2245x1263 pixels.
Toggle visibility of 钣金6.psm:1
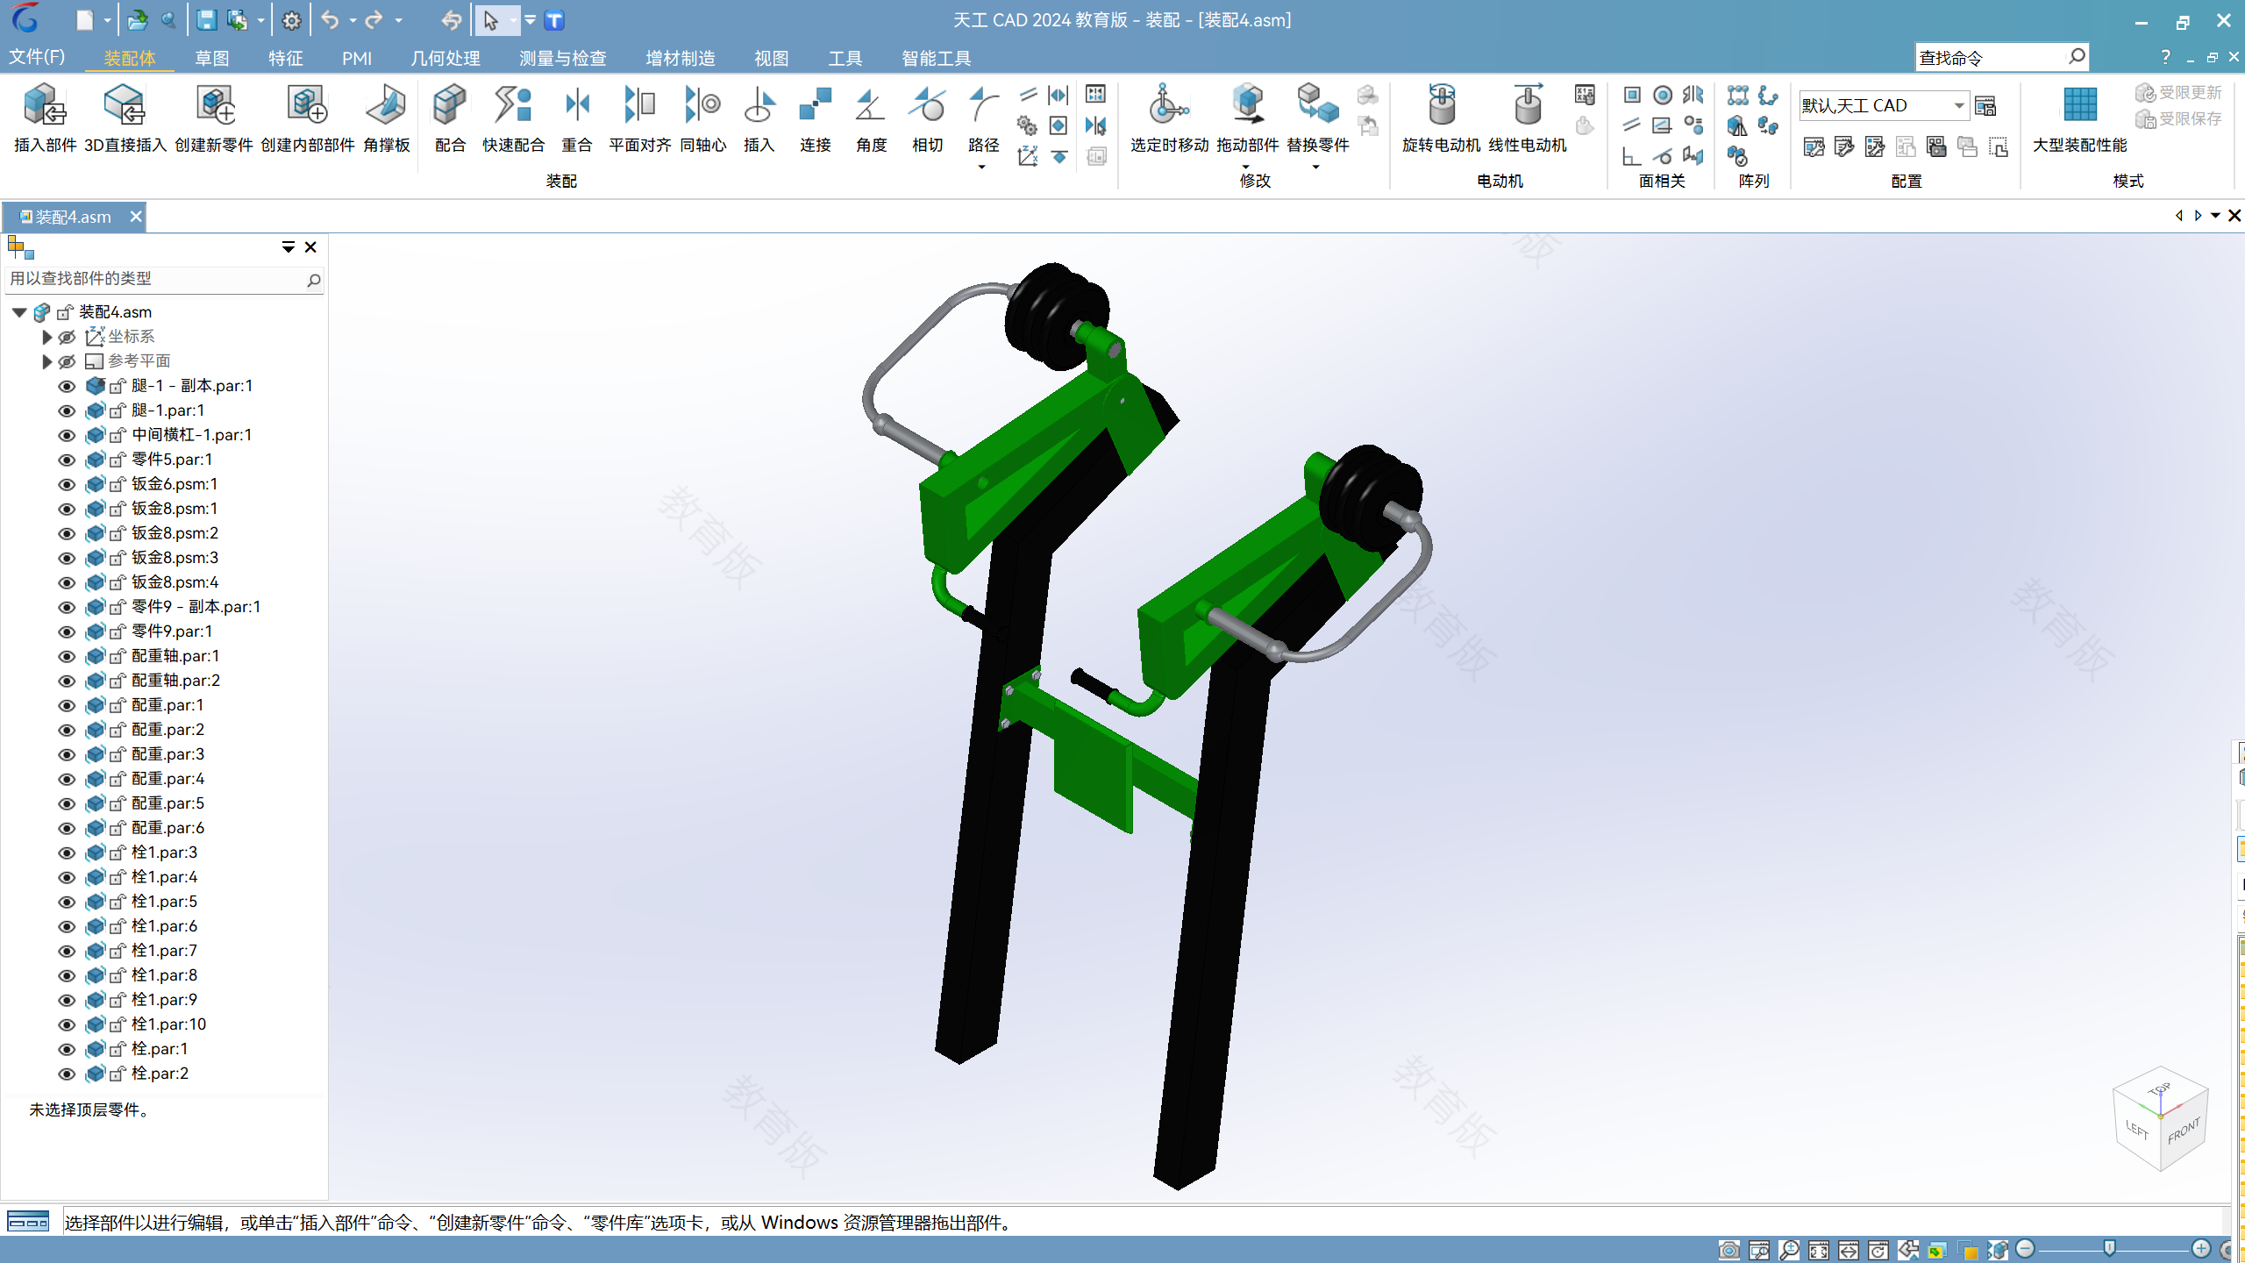pyautogui.click(x=67, y=484)
